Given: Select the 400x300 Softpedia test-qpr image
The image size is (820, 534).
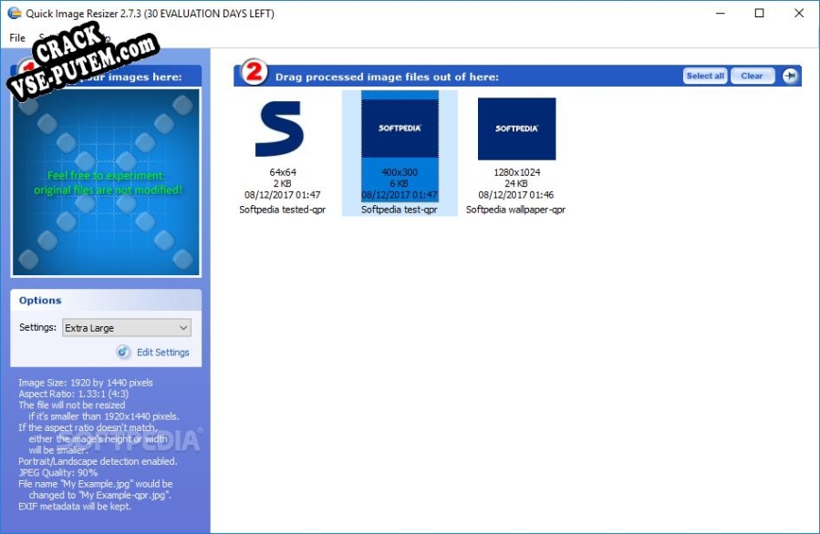Looking at the screenshot, I should click(x=400, y=128).
